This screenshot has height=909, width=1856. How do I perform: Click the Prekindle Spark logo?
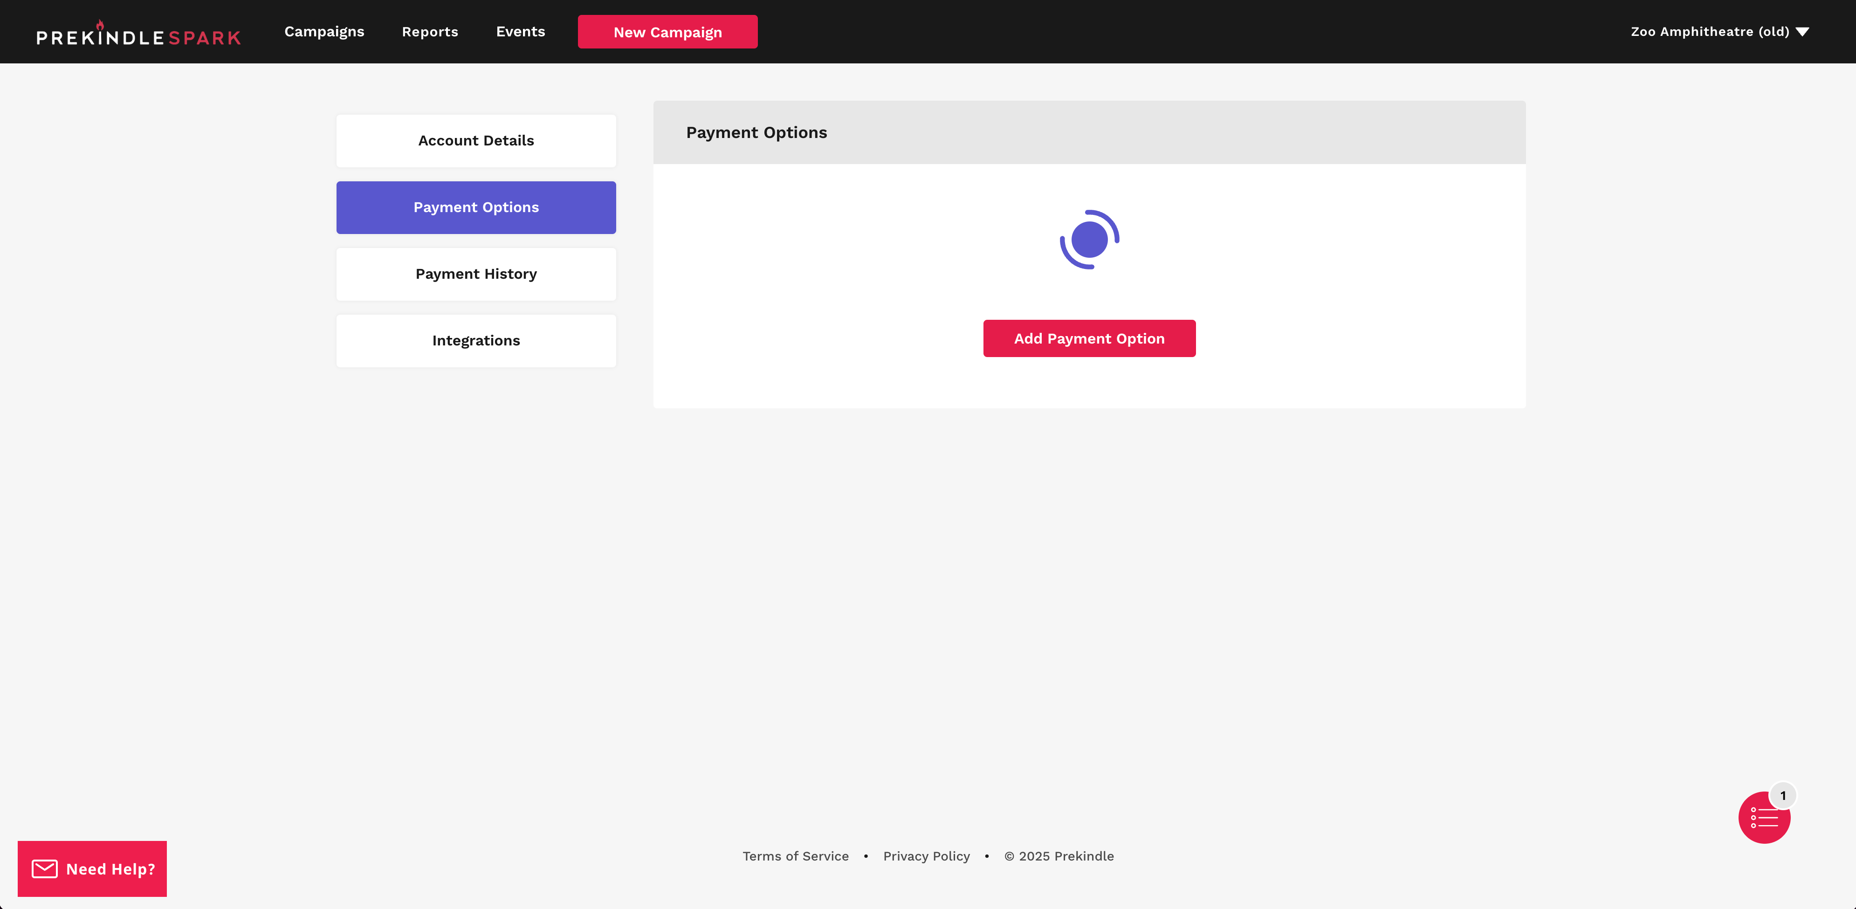pyautogui.click(x=138, y=36)
